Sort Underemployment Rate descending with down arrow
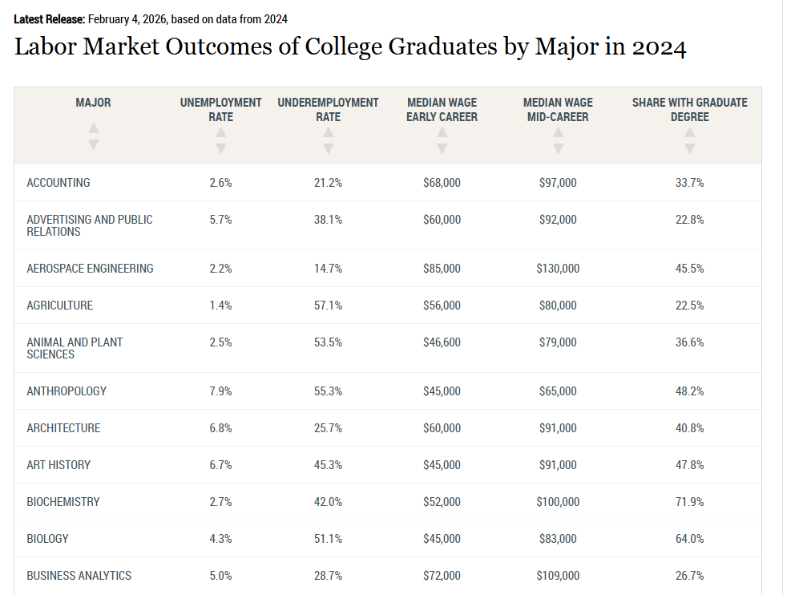 (x=328, y=148)
